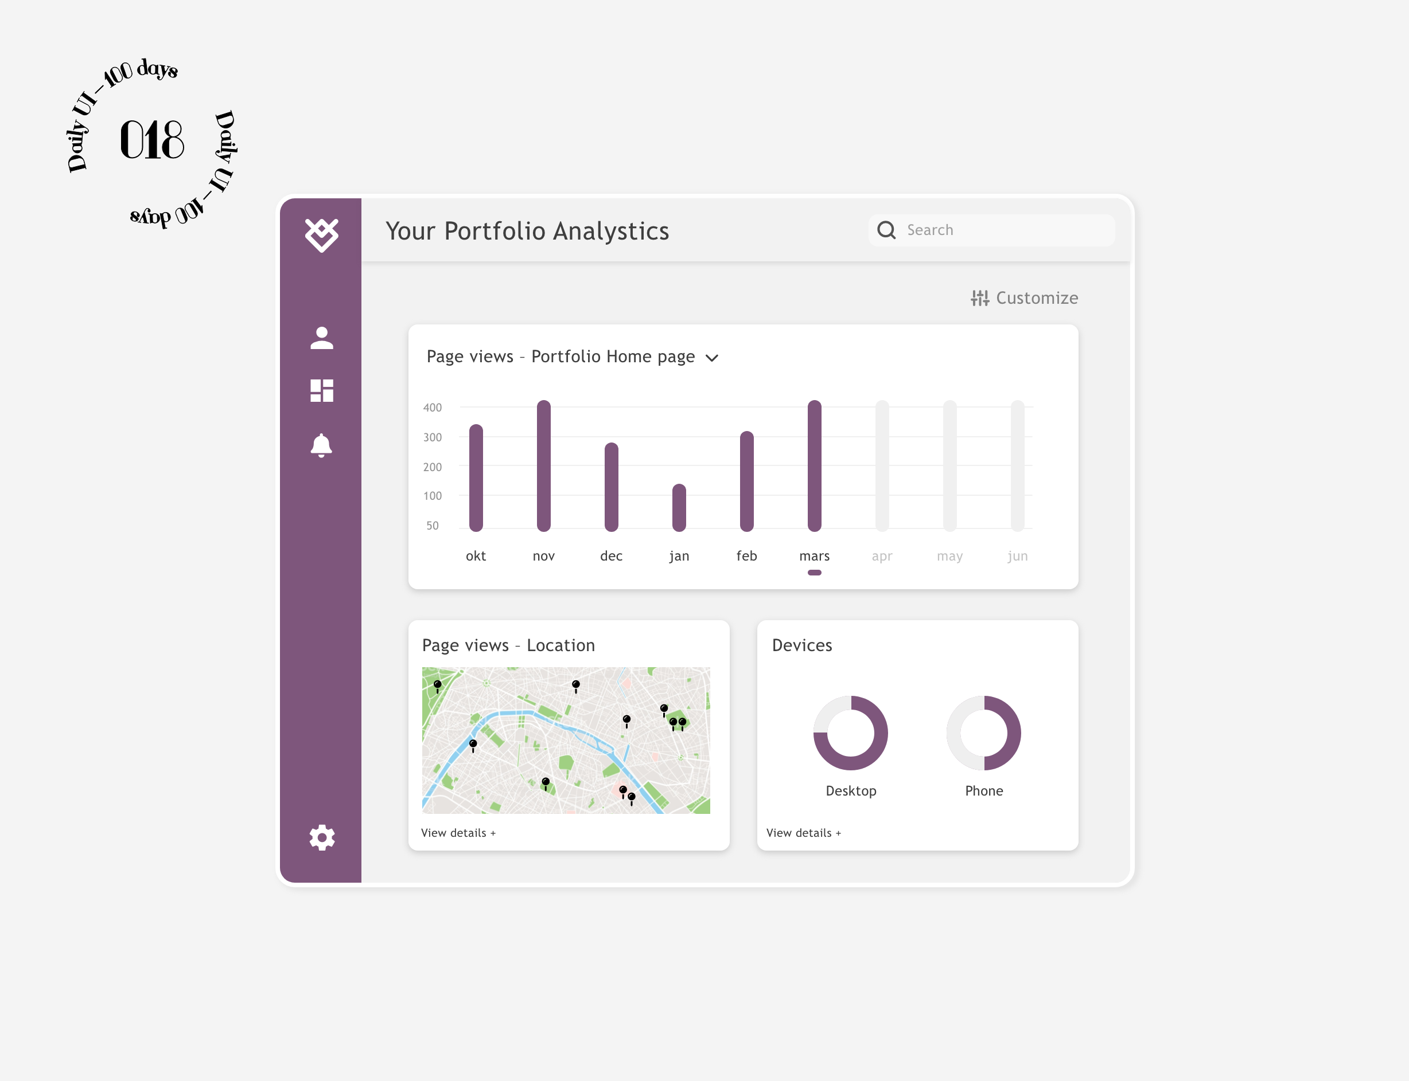The height and width of the screenshot is (1081, 1409).
Task: Open View details under Location map
Action: [x=458, y=833]
